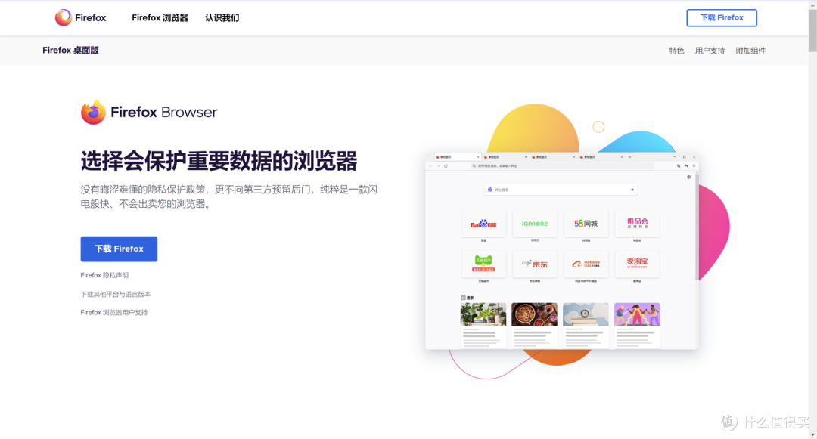Click the search box in the browser preview
Screen dimensions: 817x439
click(560, 190)
